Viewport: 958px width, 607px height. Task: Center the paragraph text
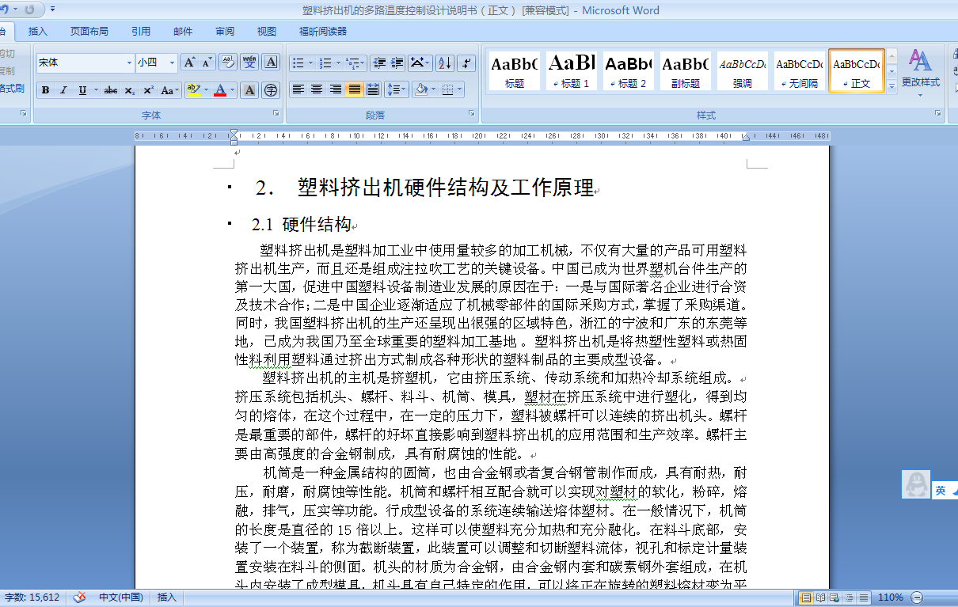tap(317, 89)
